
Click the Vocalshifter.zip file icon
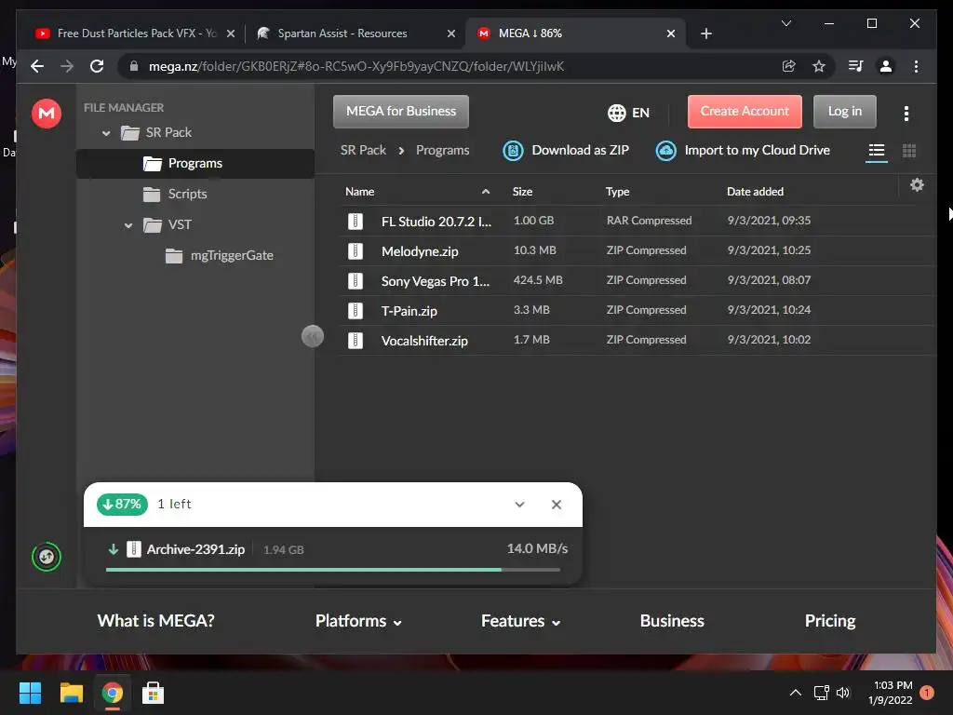356,341
